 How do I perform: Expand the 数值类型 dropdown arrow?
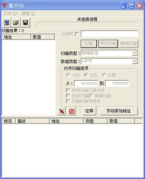(x=135, y=61)
